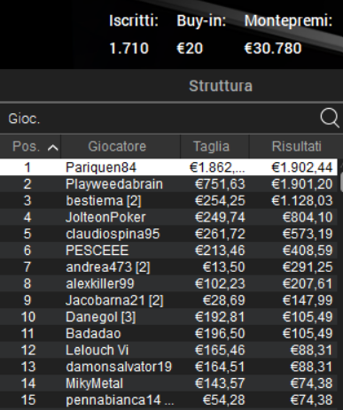Toggle the Pos. column sort arrow
Image resolution: width=343 pixels, height=410 pixels.
pyautogui.click(x=52, y=147)
